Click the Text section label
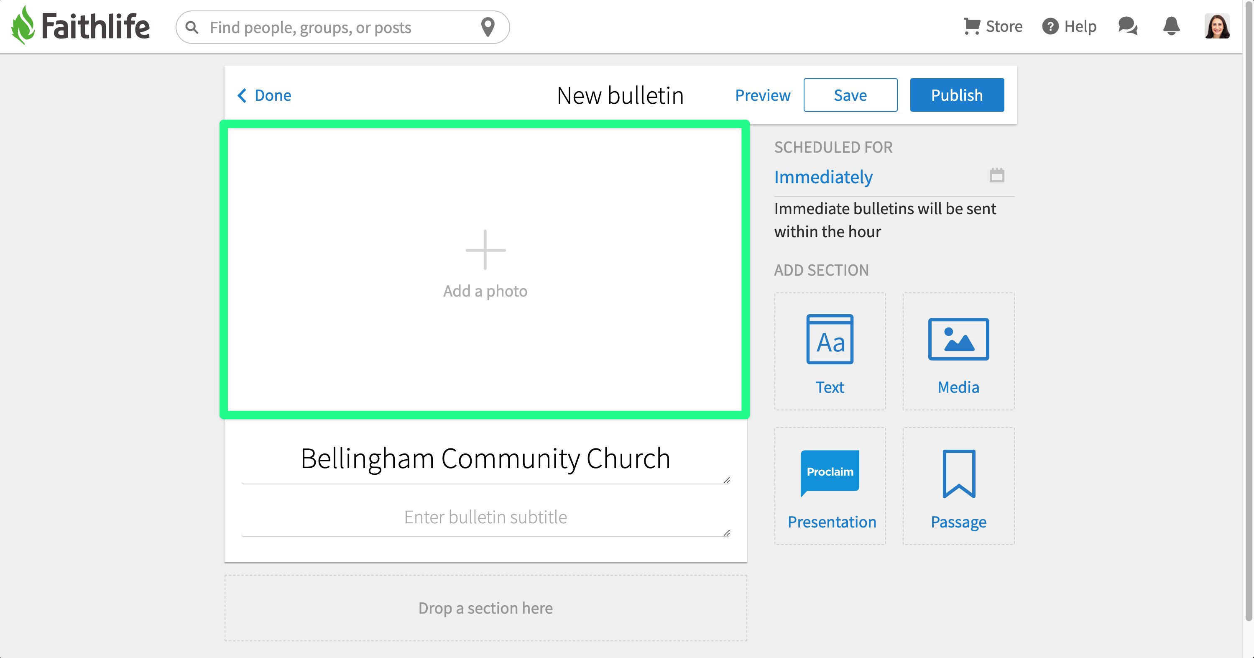The image size is (1254, 658). [x=830, y=387]
